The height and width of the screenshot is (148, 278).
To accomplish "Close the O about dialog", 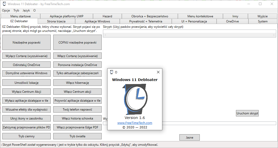I will [158, 72].
